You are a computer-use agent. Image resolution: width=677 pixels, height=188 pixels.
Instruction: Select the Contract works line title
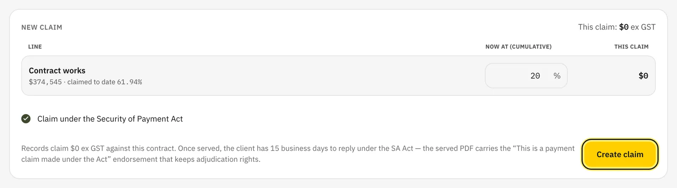tap(57, 71)
